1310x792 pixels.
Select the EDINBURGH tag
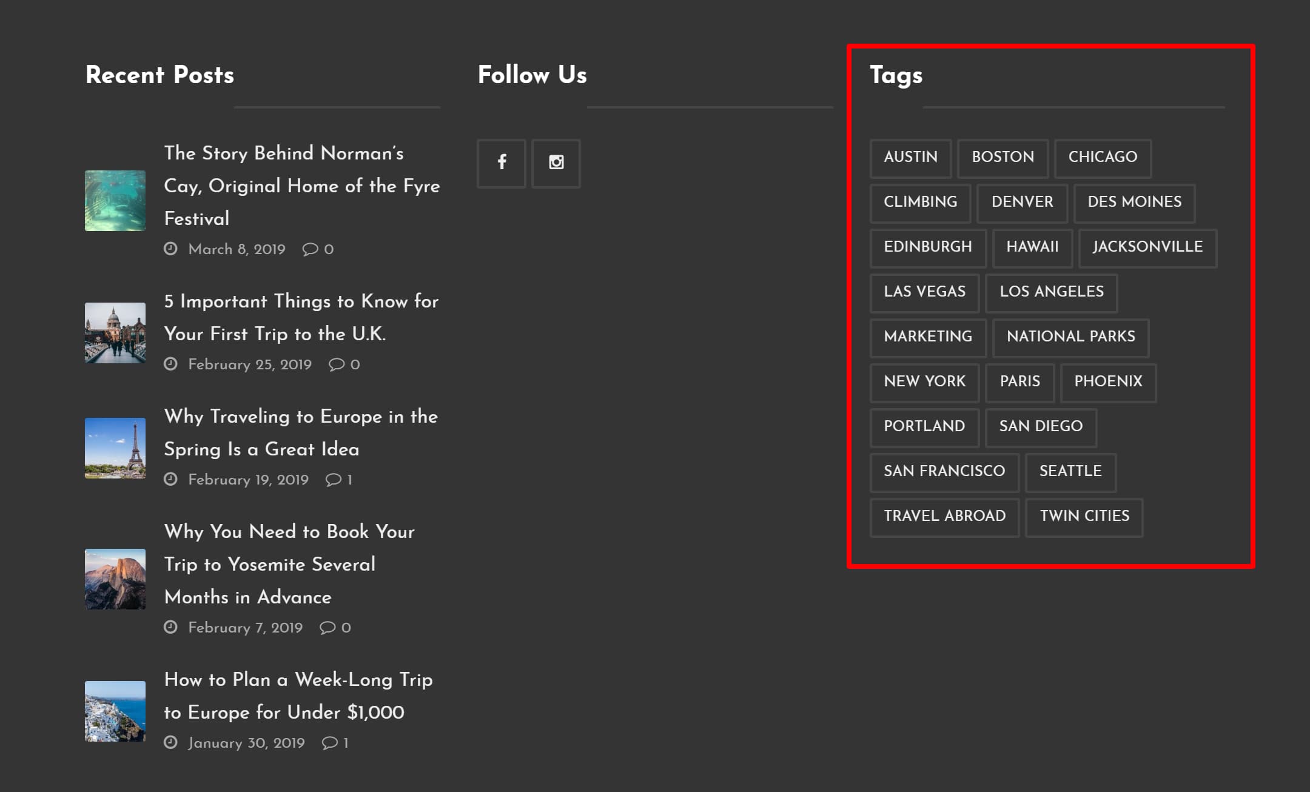[x=928, y=247]
